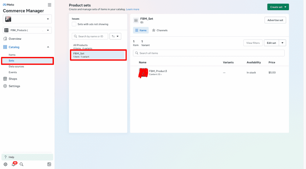This screenshot has width=306, height=169.
Task: Open Items under Catalog
Action: 12,55
